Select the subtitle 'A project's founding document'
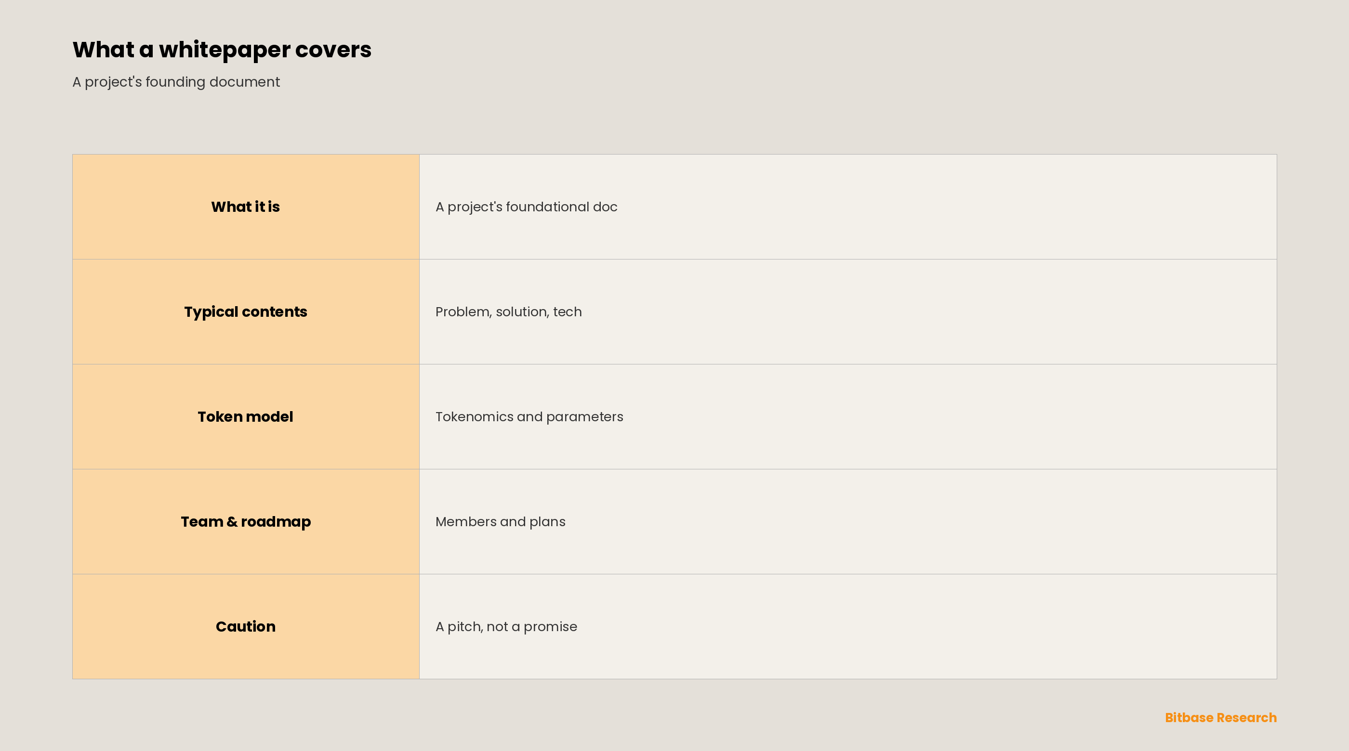1349x751 pixels. coord(176,82)
